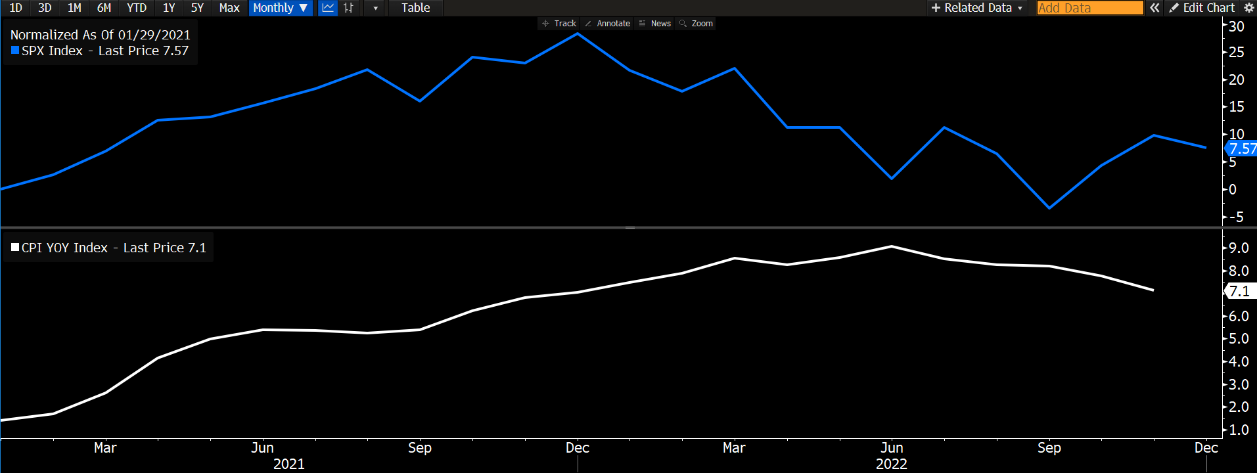
Task: Select the Zoom magnifier tool
Action: click(696, 24)
